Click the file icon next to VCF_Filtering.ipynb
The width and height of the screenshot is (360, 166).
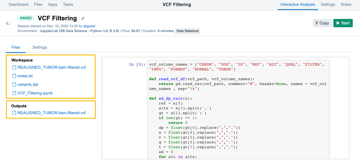point(14,93)
